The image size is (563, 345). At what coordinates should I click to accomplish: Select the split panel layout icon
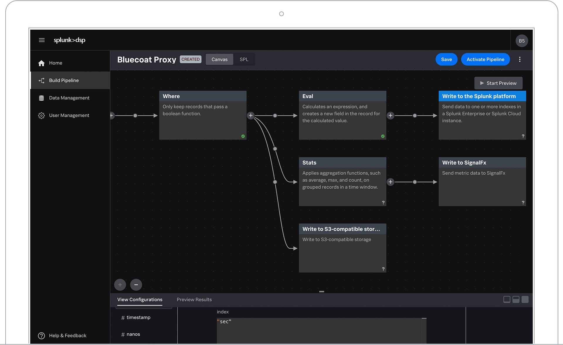point(516,299)
